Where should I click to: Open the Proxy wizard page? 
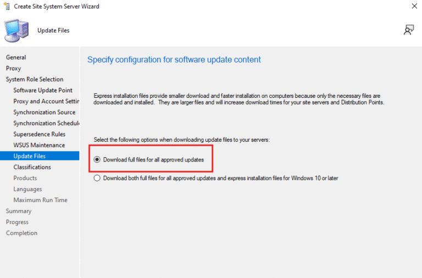pos(14,68)
